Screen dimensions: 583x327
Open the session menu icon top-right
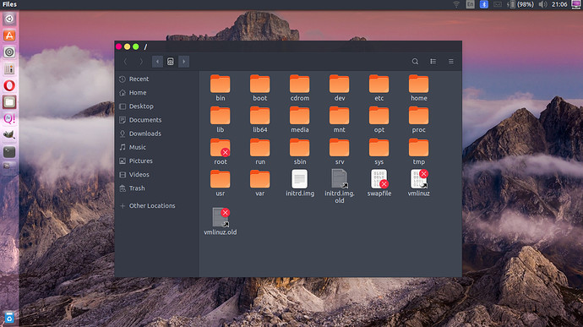point(576,4)
